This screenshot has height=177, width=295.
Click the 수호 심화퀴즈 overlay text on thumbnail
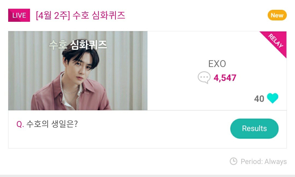point(78,45)
